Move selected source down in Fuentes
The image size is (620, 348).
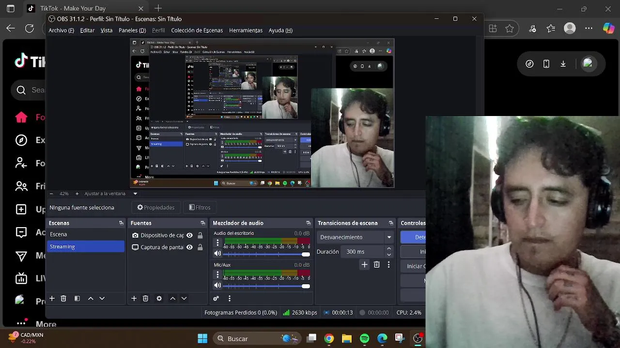pos(184,299)
